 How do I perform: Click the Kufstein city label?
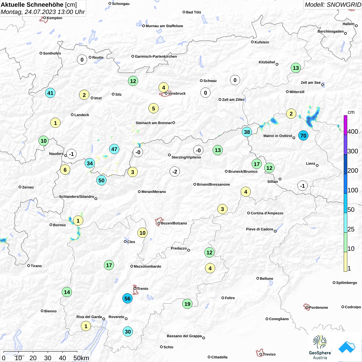point(262,42)
